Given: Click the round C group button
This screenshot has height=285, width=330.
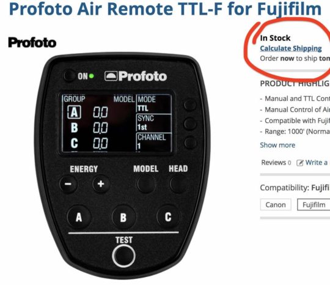Looking at the screenshot, I should tap(168, 217).
